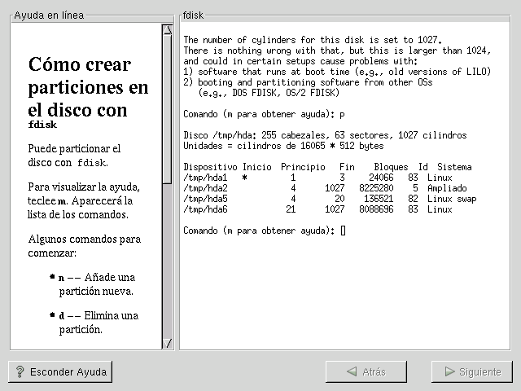Image resolution: width=521 pixels, height=391 pixels.
Task: Click the boot flag asterisk for hda1
Action: coord(244,178)
